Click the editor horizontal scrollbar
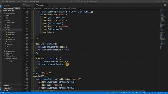Image resolution: width=168 pixels, height=94 pixels. point(88,91)
